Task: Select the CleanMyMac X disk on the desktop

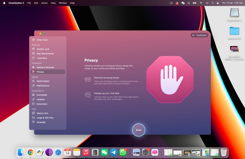Action: pyautogui.click(x=234, y=14)
